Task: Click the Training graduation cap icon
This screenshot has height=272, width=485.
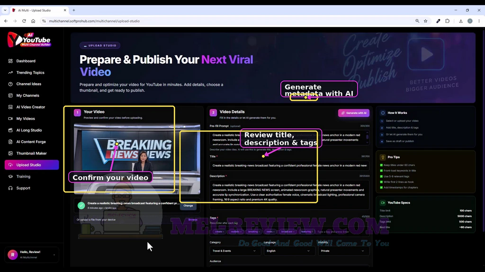Action: click(10, 177)
